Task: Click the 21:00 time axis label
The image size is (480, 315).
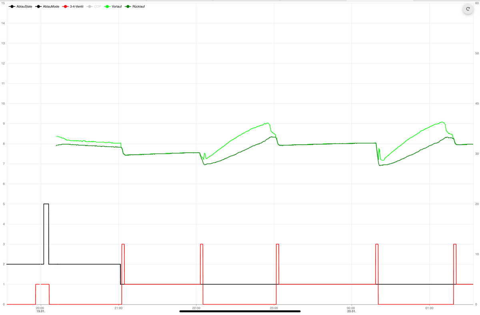Action: tap(118, 308)
